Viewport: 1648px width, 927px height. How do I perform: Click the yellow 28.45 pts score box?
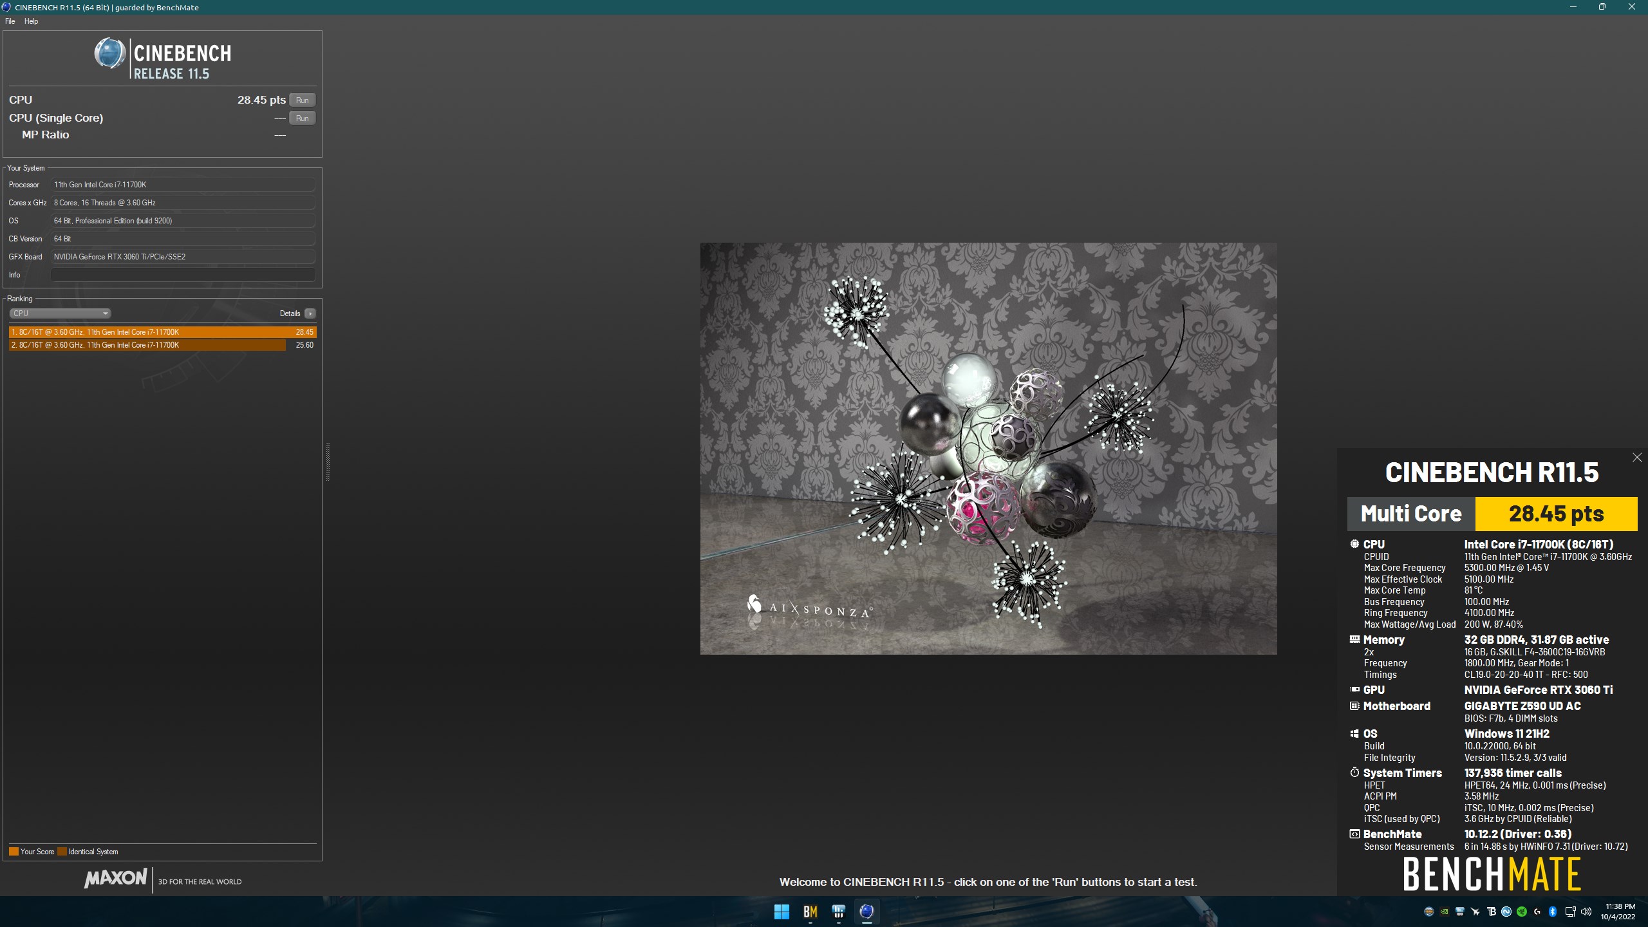[1556, 514]
